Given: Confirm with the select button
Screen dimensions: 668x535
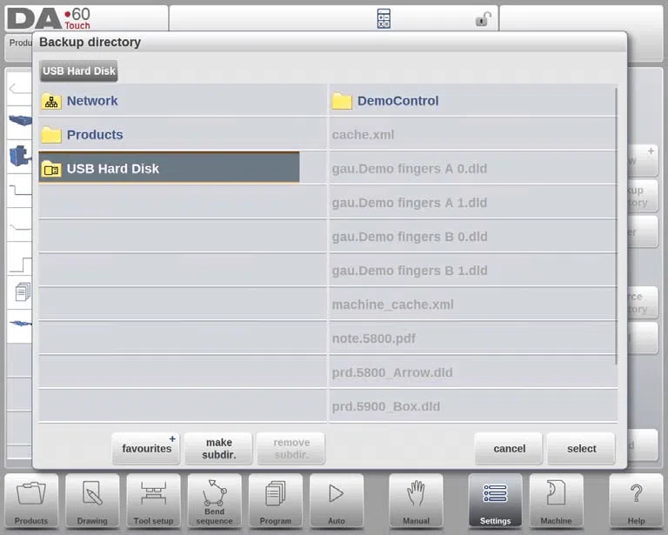Looking at the screenshot, I should pyautogui.click(x=582, y=449).
